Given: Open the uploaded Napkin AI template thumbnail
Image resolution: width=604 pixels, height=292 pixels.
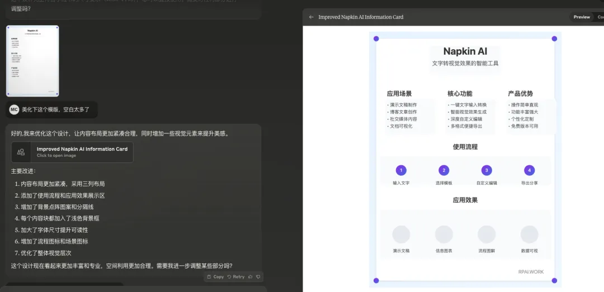Looking at the screenshot, I should pos(32,61).
